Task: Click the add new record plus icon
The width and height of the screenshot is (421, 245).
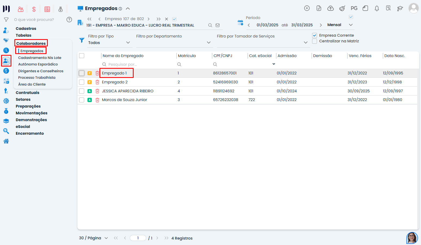Action: (307, 8)
